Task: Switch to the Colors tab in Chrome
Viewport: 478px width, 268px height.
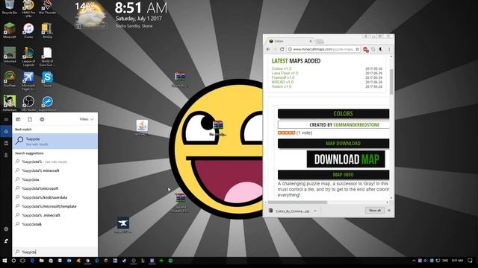Action: tap(288, 41)
